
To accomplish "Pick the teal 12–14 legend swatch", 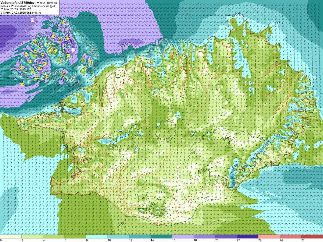I will (140, 237).
